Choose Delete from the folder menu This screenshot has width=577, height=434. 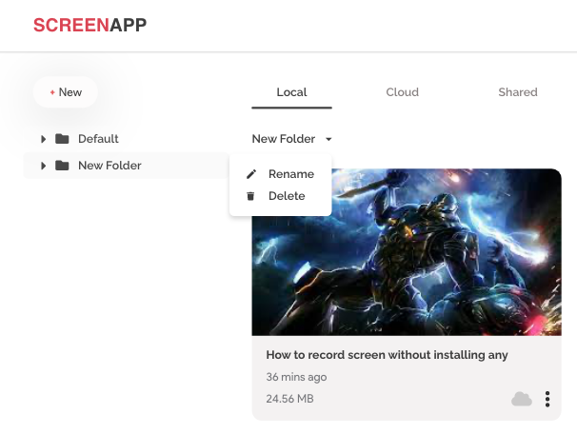tap(287, 196)
